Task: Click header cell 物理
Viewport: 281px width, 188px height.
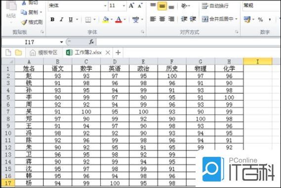Action: (x=201, y=68)
